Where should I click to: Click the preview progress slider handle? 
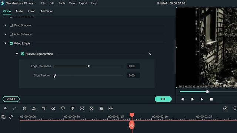[207, 92]
